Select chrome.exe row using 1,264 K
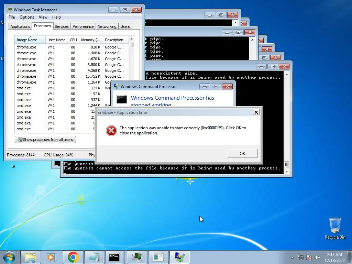 point(63,82)
